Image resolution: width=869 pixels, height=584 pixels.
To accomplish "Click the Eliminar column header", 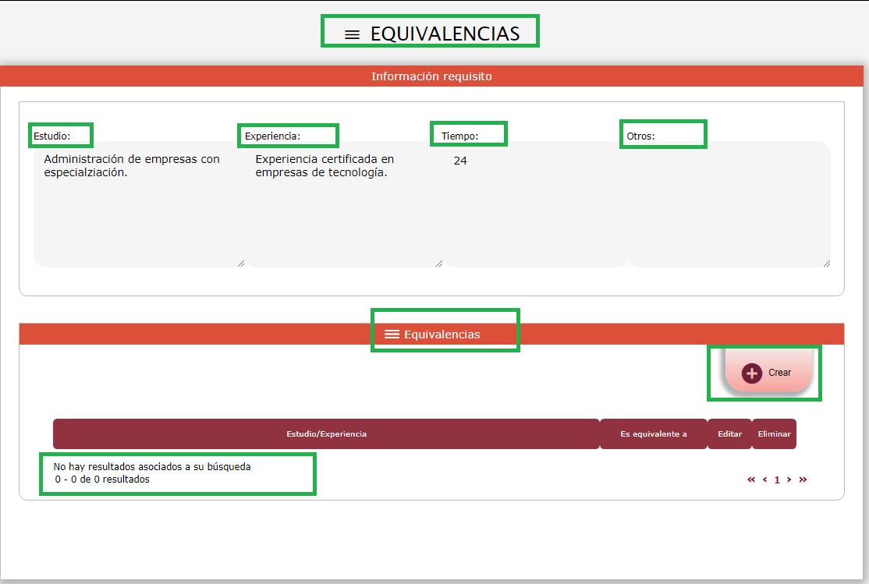I will [x=774, y=434].
